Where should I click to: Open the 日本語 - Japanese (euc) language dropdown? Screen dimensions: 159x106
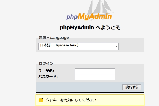coord(78,46)
